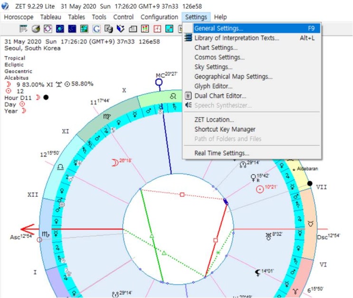Click the green map toolbar icon

pos(84,29)
